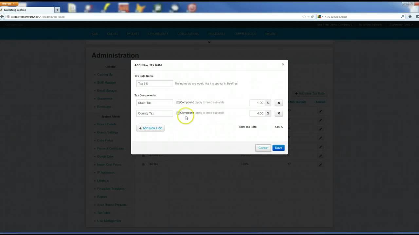The height and width of the screenshot is (235, 419).
Task: Click the 5.00 % total tax rate value
Action: 279,127
